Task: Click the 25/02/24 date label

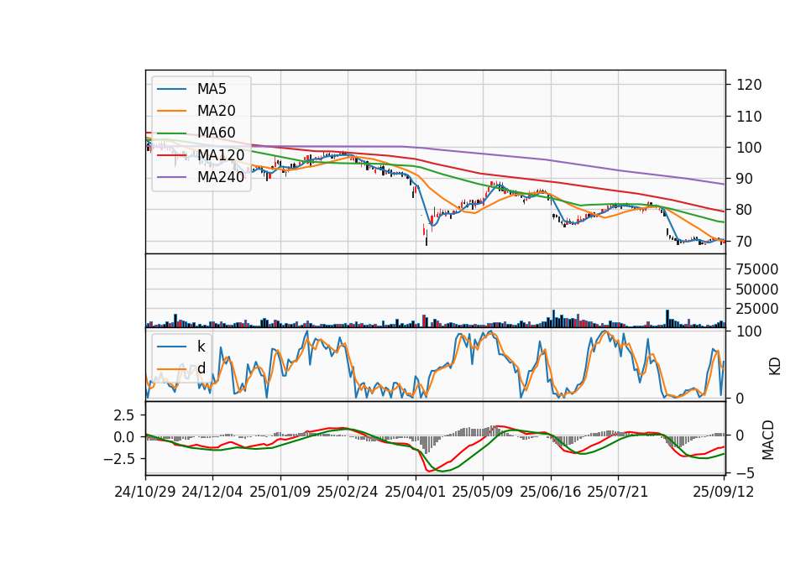Action: 348,492
